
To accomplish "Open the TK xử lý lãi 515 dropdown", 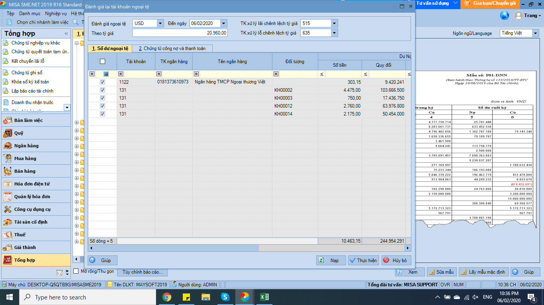I will 334,23.
